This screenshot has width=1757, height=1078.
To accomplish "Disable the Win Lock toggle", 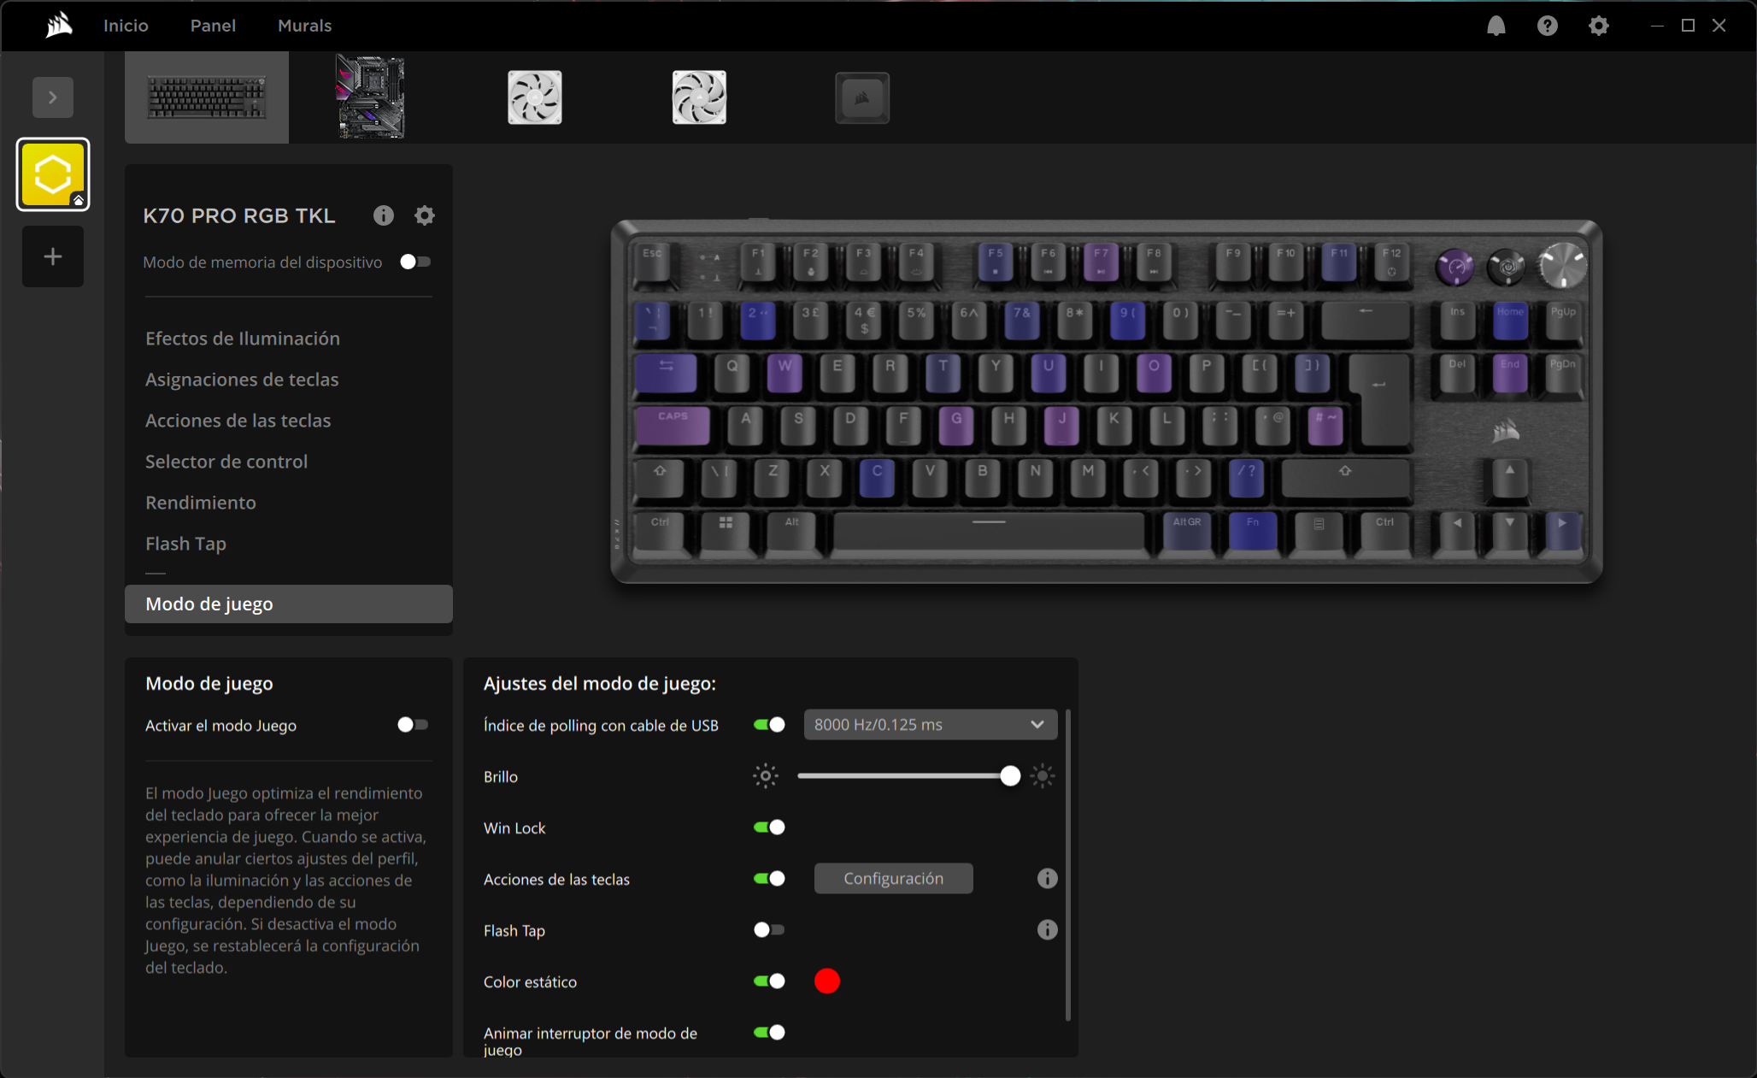I will (769, 828).
